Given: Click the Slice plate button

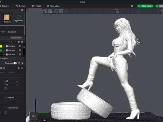Looking at the screenshot, I should tap(147, 6).
